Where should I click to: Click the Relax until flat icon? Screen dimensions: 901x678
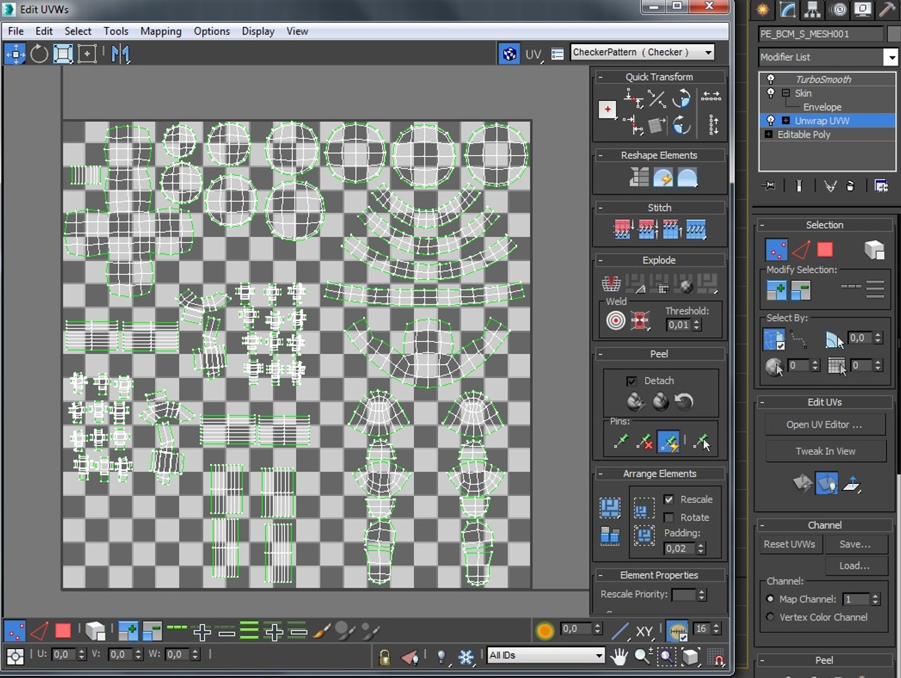pyautogui.click(x=663, y=178)
